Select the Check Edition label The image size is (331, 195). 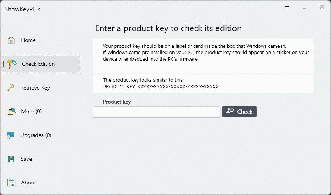click(x=38, y=64)
